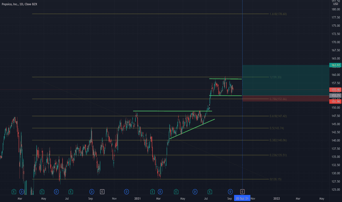This screenshot has width=342, height=202.
Task: Click the 170.00 tick on the price axis
Action: coord(335,42)
